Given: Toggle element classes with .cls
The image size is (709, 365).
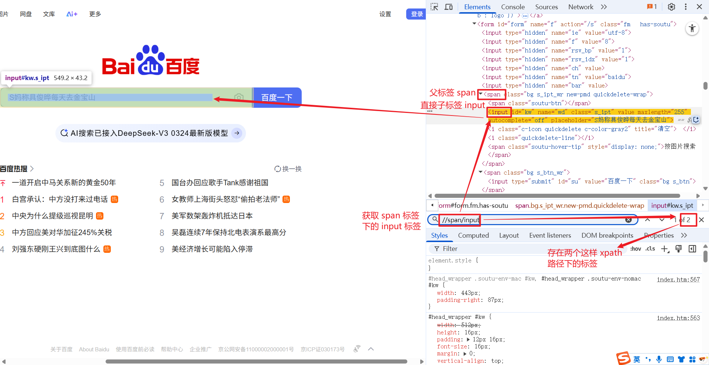Looking at the screenshot, I should point(650,249).
